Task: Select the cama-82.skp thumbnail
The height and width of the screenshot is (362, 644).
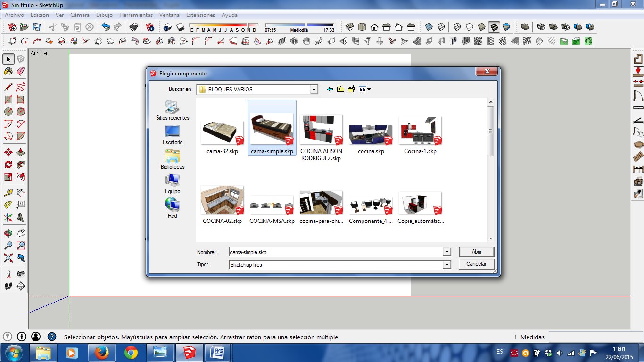Action: (x=222, y=132)
